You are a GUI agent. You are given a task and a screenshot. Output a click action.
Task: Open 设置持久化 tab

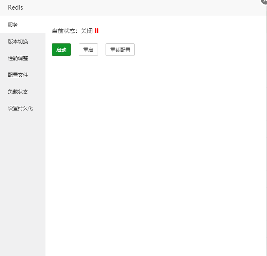[23, 108]
